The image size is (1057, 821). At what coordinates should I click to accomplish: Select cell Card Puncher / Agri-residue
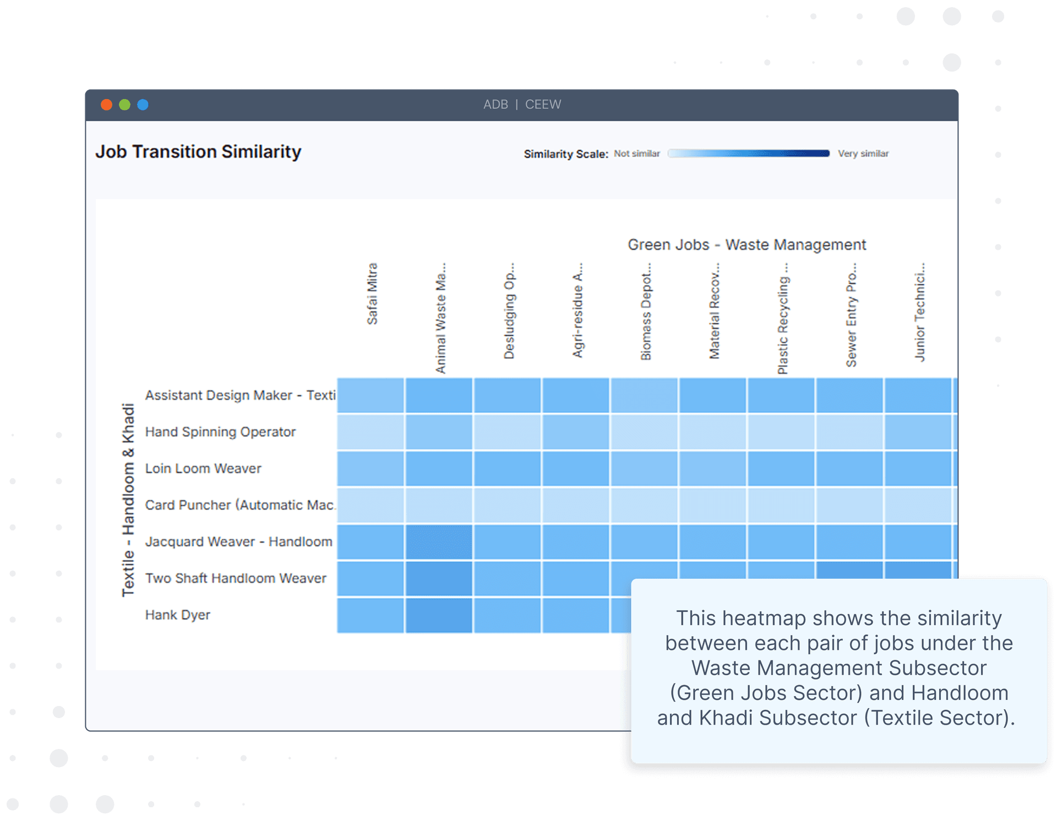[575, 505]
